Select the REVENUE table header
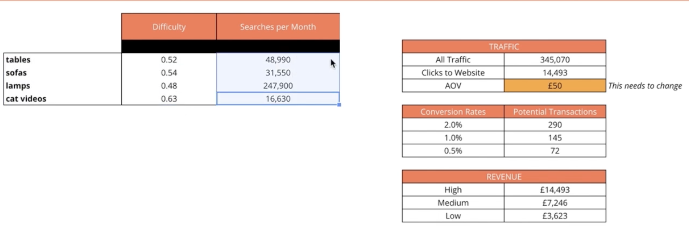Image resolution: width=689 pixels, height=232 pixels. coord(504,177)
